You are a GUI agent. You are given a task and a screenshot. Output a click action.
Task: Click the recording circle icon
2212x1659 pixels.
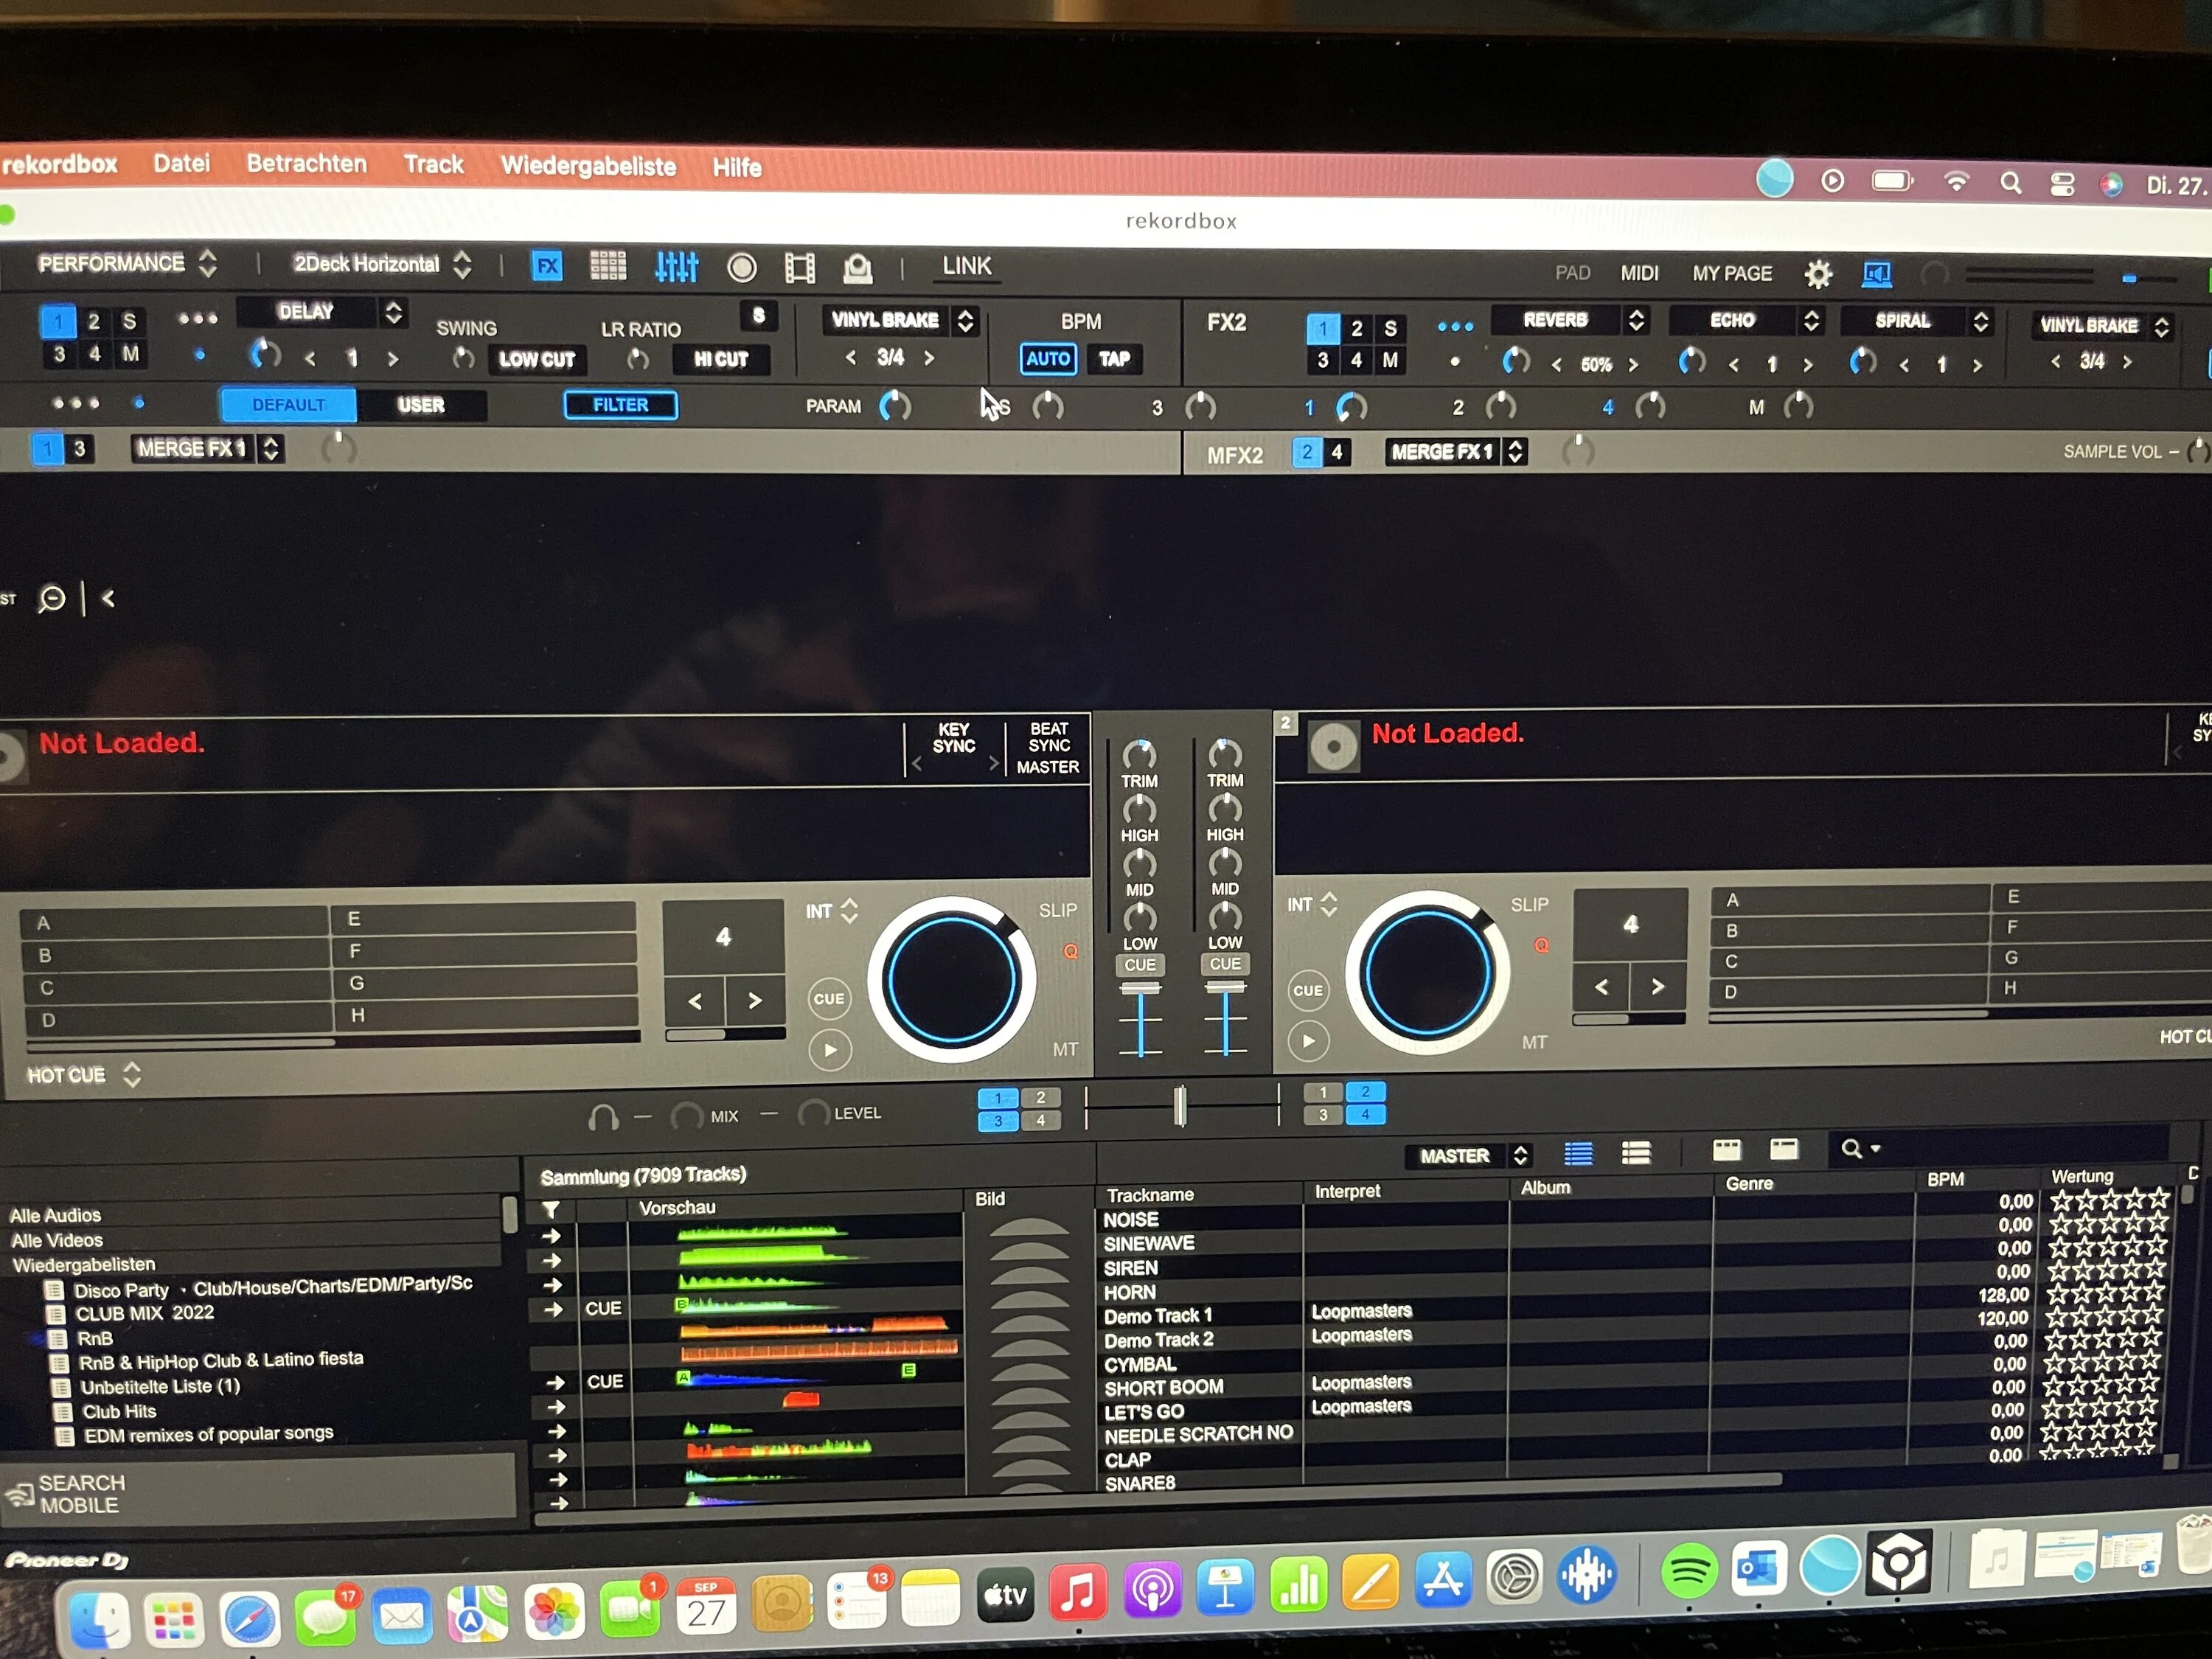pyautogui.click(x=741, y=268)
